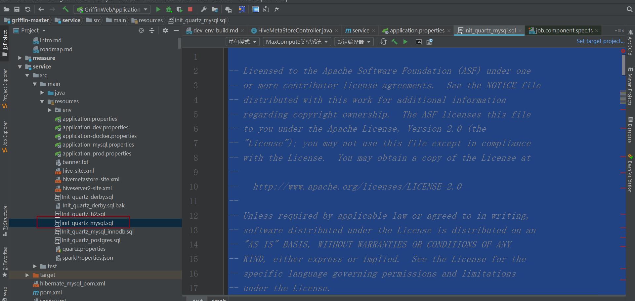The height and width of the screenshot is (301, 635).
Task: Click the Build Project hammer in main toolbar
Action: pyautogui.click(x=65, y=9)
